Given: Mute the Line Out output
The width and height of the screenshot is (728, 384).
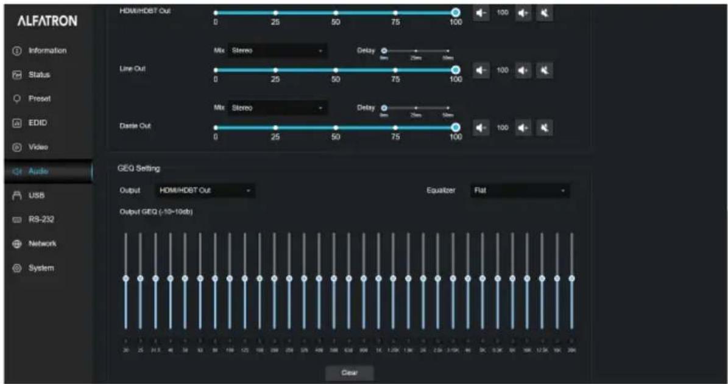Looking at the screenshot, I should point(545,71).
